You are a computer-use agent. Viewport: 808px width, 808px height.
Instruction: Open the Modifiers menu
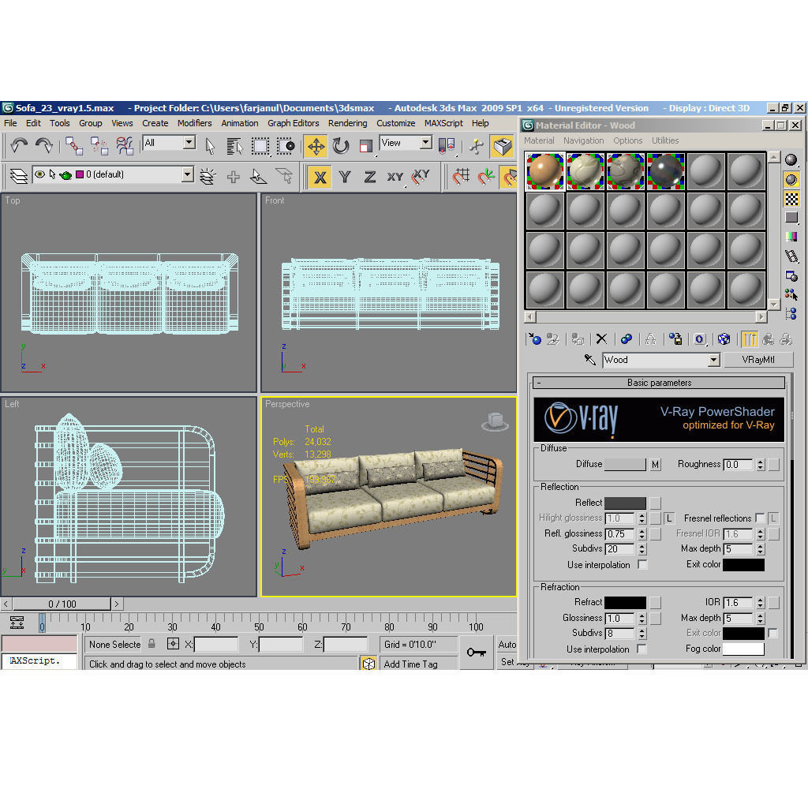tap(194, 123)
